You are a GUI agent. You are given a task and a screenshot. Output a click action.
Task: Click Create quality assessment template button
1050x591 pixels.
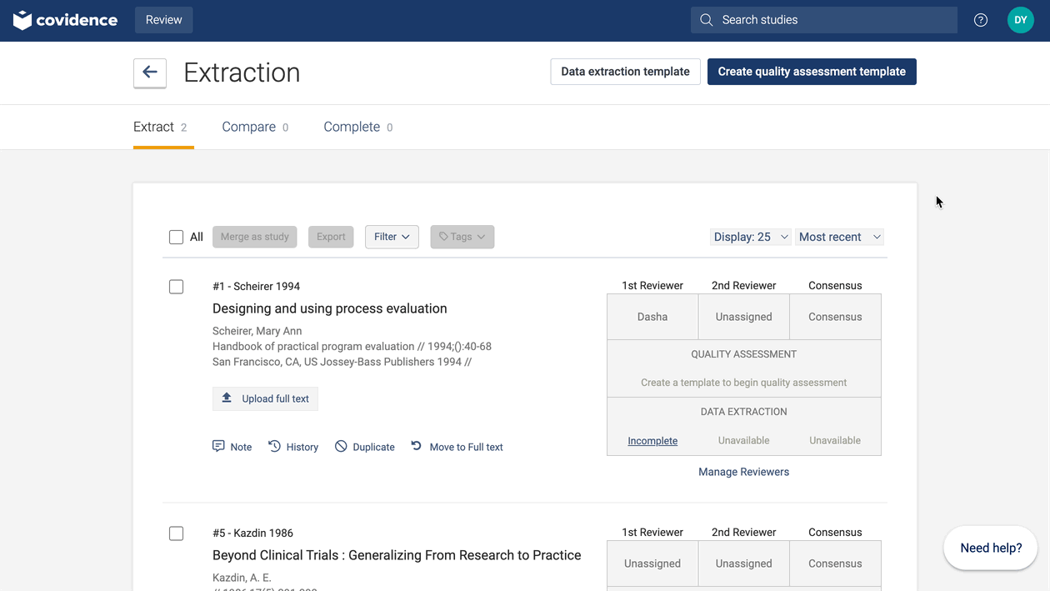[x=812, y=72]
